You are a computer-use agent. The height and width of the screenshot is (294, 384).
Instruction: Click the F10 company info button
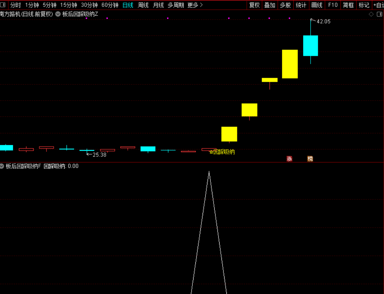click(x=333, y=5)
